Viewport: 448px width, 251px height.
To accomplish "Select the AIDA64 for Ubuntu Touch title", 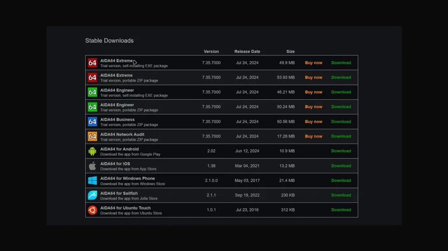I will pos(125,208).
